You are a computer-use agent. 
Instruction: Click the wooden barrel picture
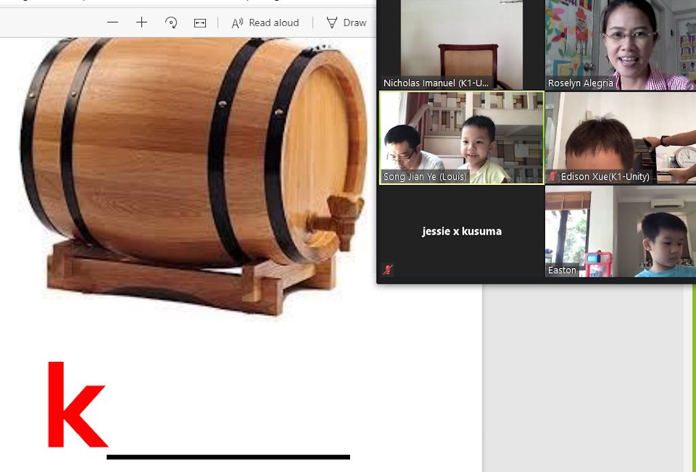point(194,170)
